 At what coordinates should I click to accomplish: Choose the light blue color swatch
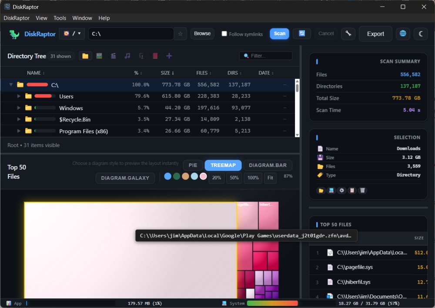coord(194,176)
